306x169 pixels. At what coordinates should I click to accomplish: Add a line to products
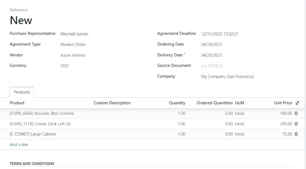pyautogui.click(x=19, y=145)
